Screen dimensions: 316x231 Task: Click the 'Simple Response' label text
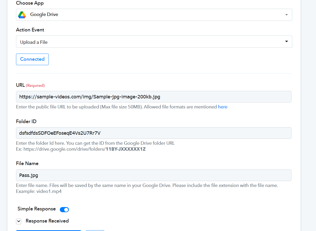point(37,209)
